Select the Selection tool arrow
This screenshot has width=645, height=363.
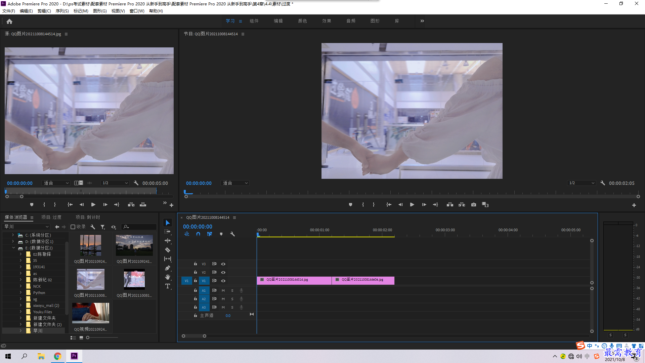click(x=168, y=223)
